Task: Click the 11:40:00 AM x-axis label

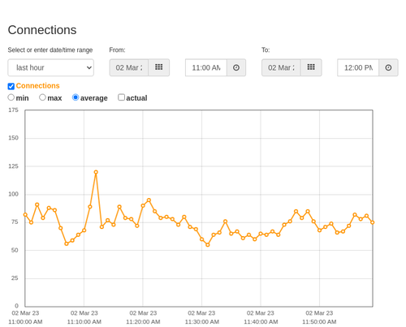Action: click(261, 322)
